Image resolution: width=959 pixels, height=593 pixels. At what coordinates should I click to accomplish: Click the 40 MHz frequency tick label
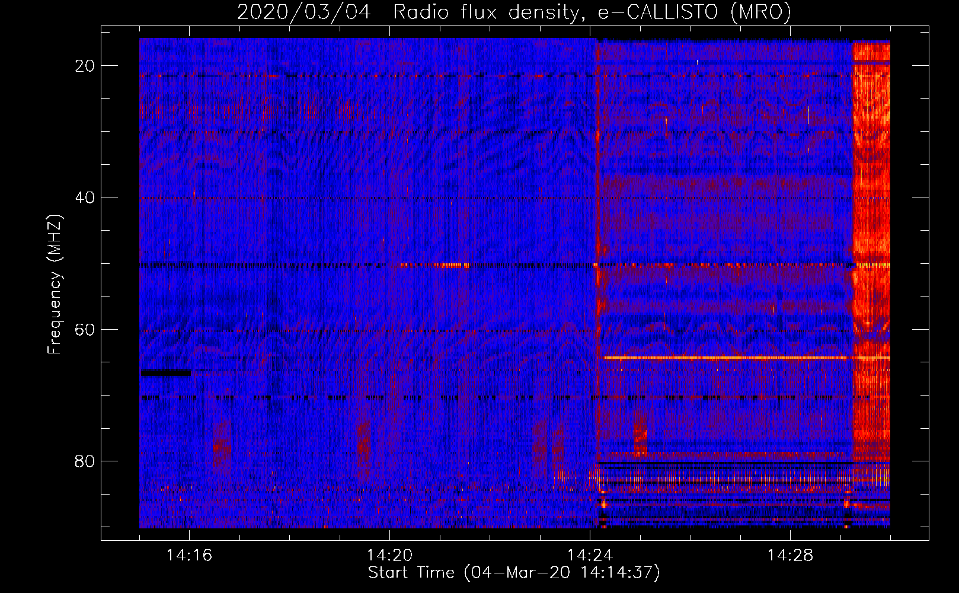click(85, 197)
